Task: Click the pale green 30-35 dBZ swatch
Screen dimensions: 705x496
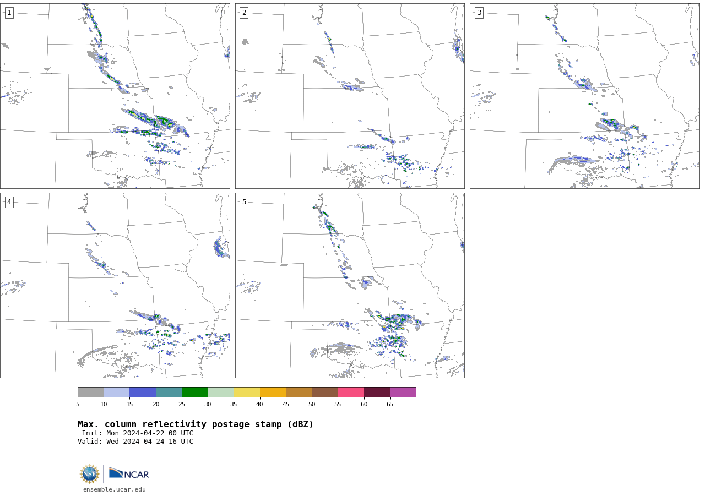Action: [x=220, y=392]
